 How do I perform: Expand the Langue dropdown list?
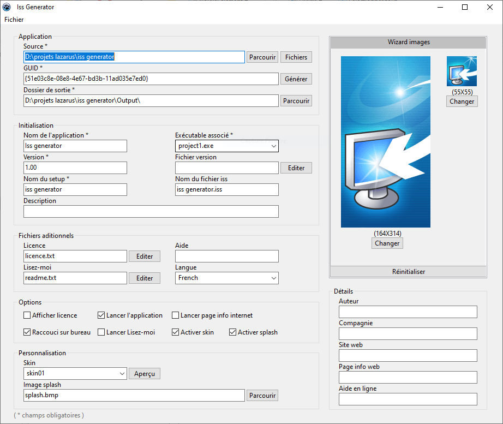coord(273,278)
